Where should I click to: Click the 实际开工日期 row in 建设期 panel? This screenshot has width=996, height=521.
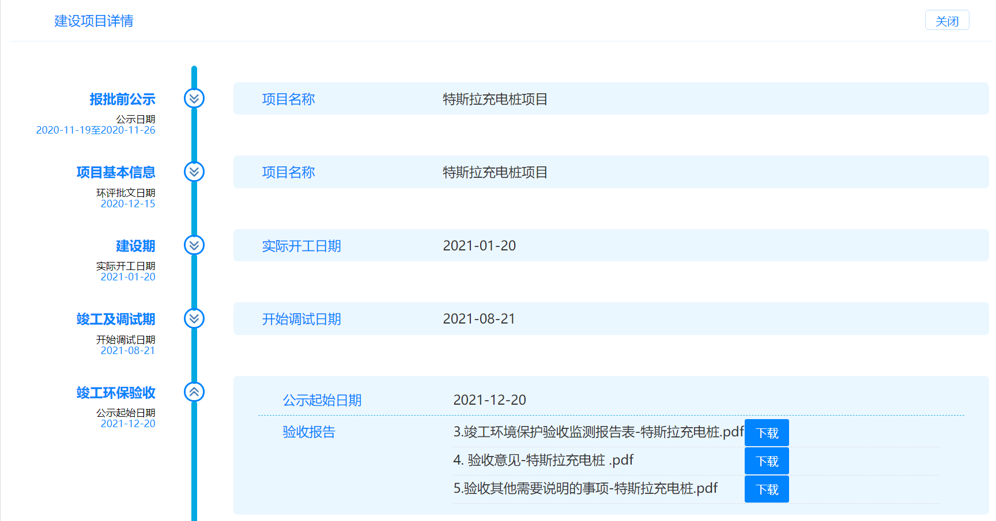coord(610,246)
